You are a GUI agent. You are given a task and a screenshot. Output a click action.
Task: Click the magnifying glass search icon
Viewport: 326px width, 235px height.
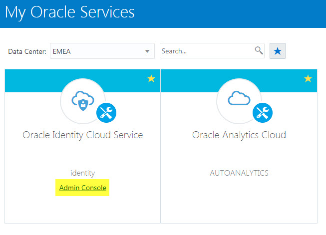tap(259, 50)
